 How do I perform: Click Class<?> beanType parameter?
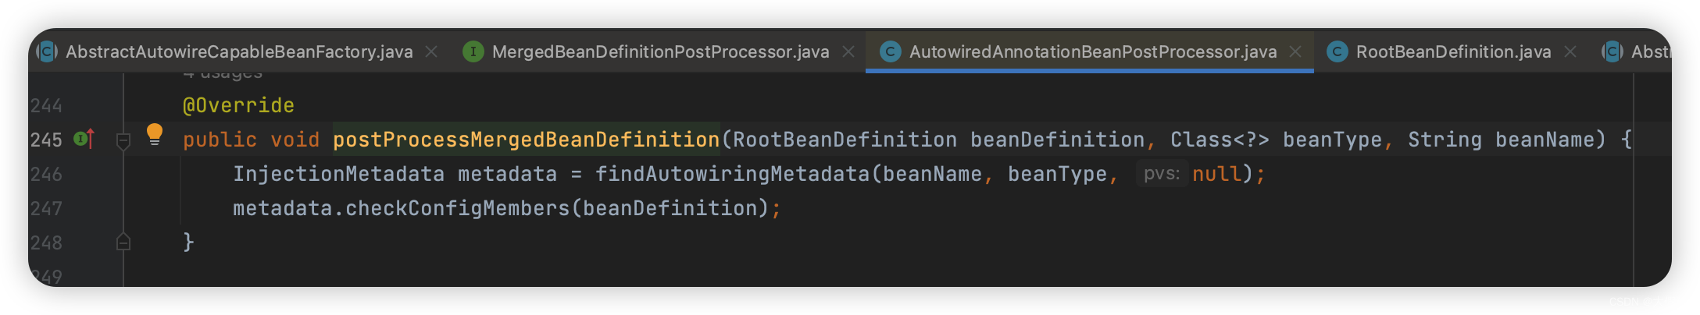point(1276,140)
